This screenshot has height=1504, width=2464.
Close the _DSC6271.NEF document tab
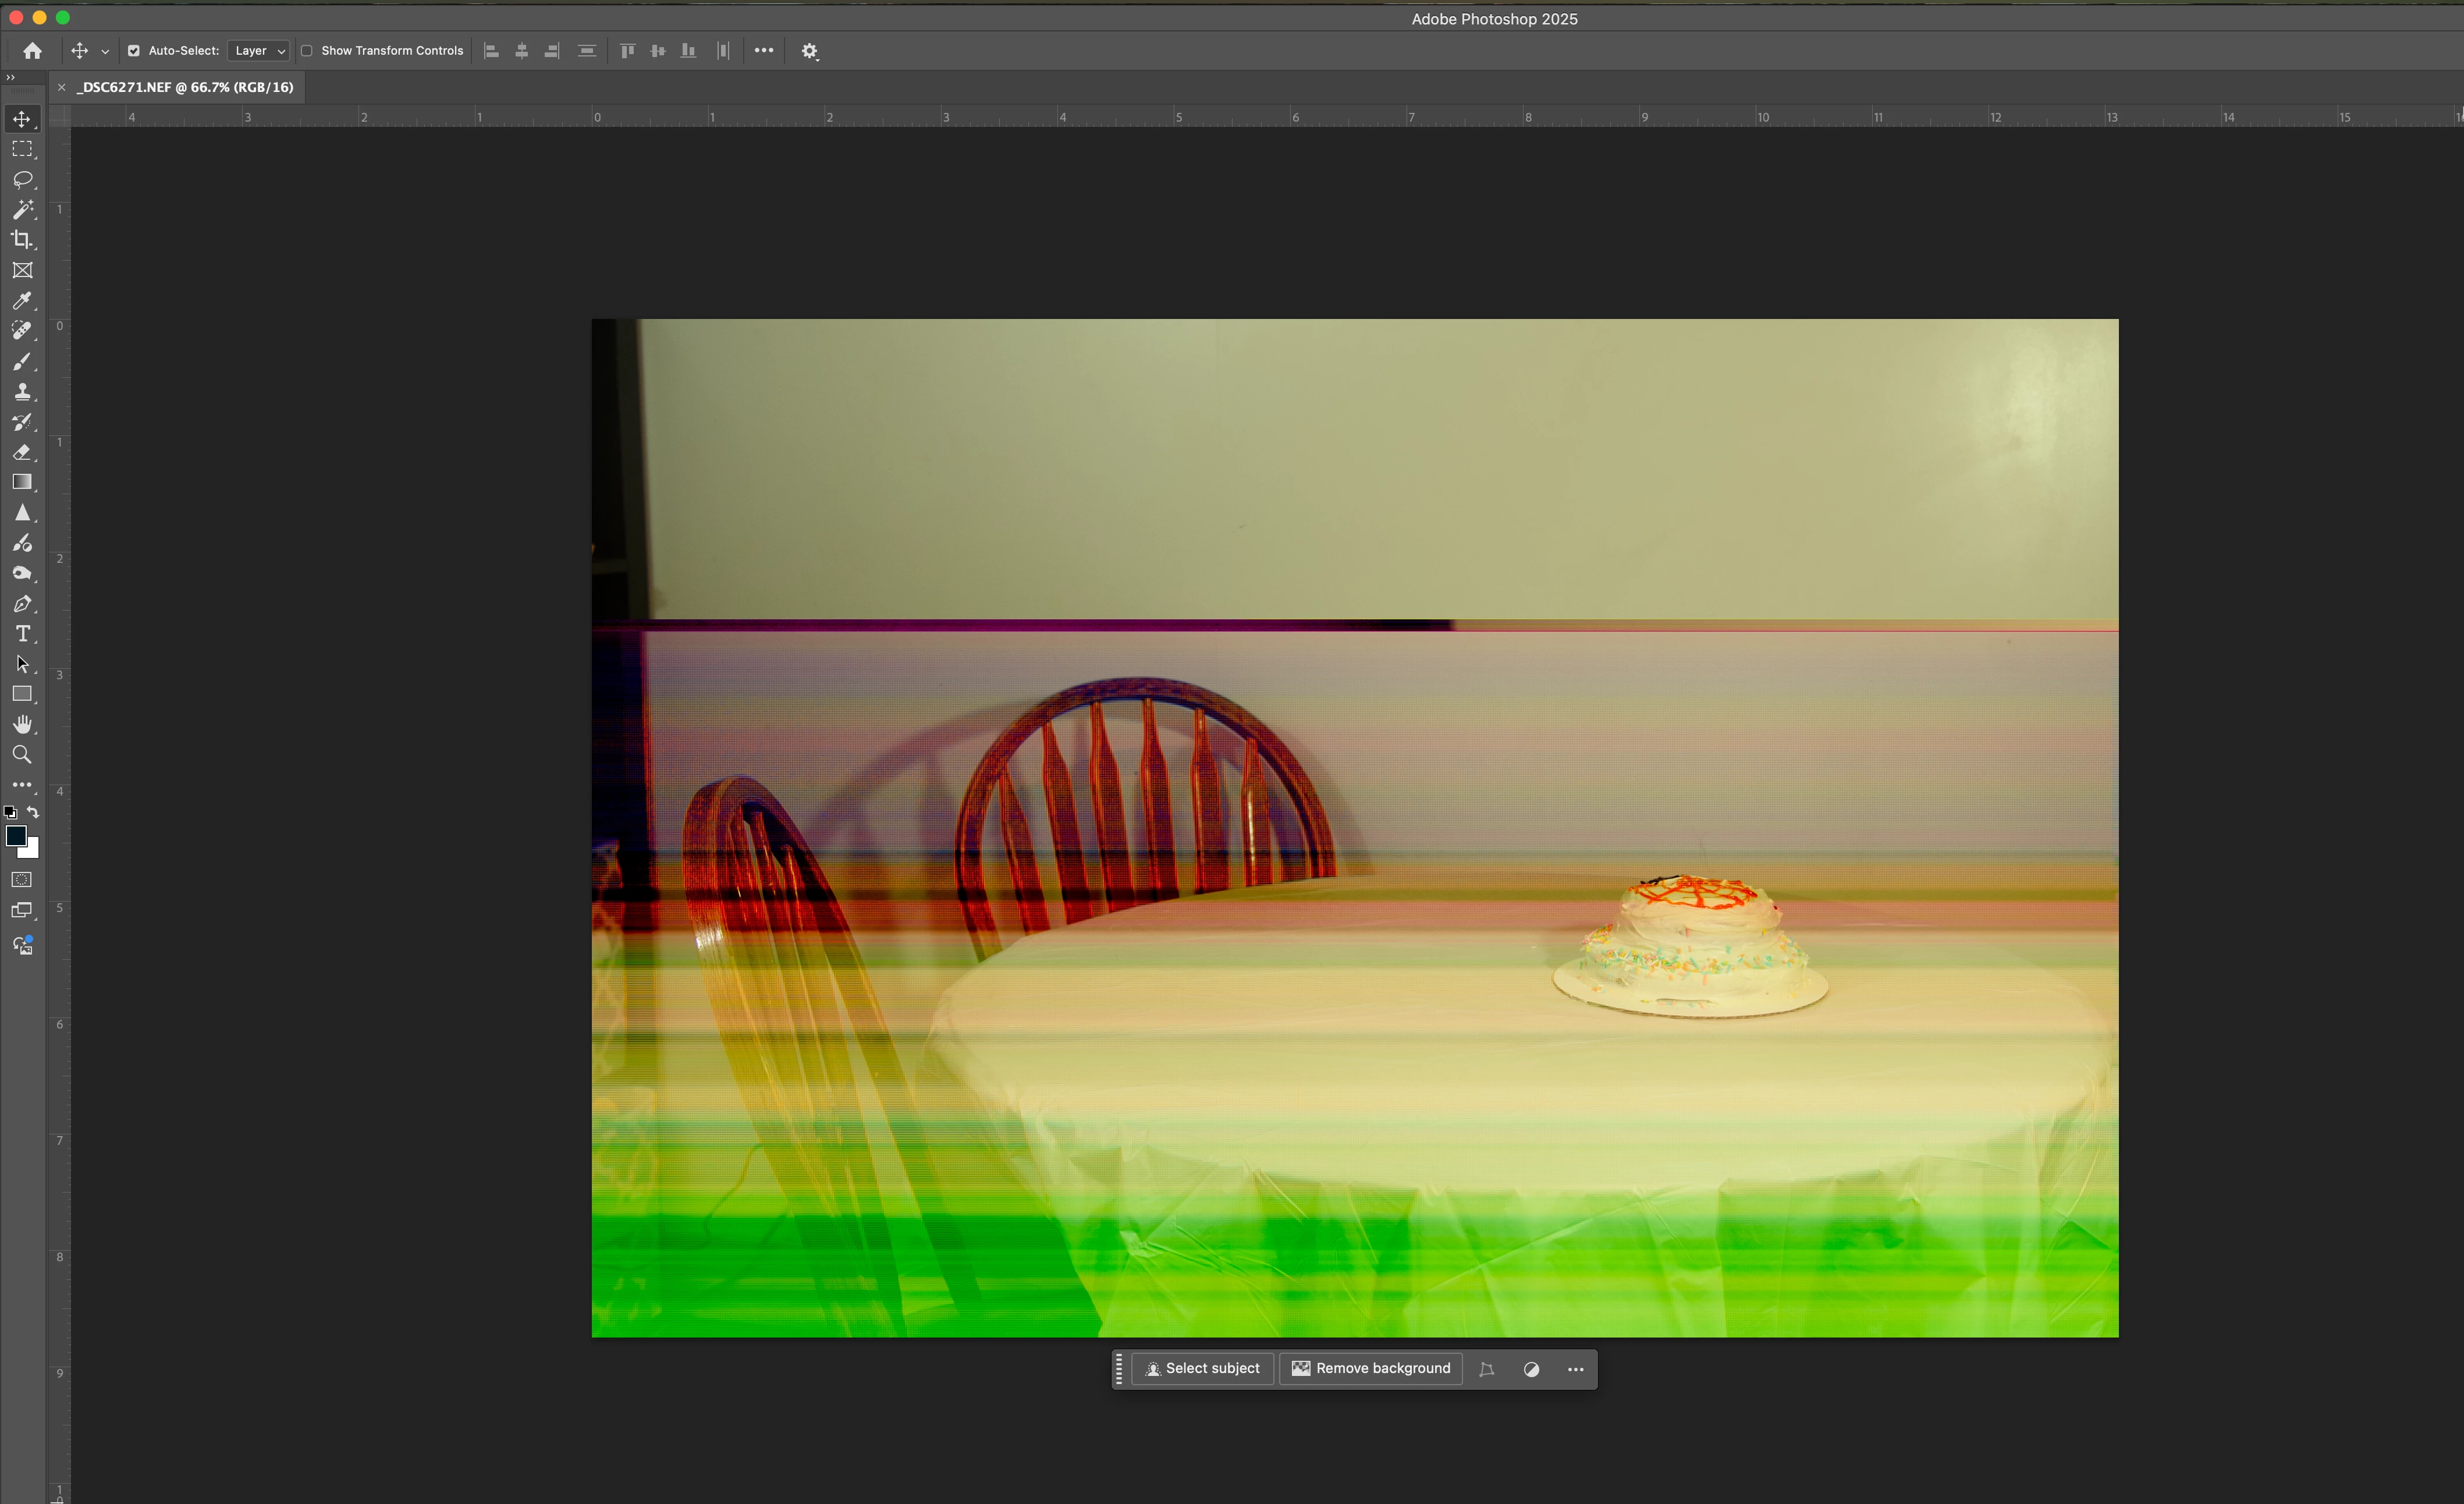tap(62, 88)
